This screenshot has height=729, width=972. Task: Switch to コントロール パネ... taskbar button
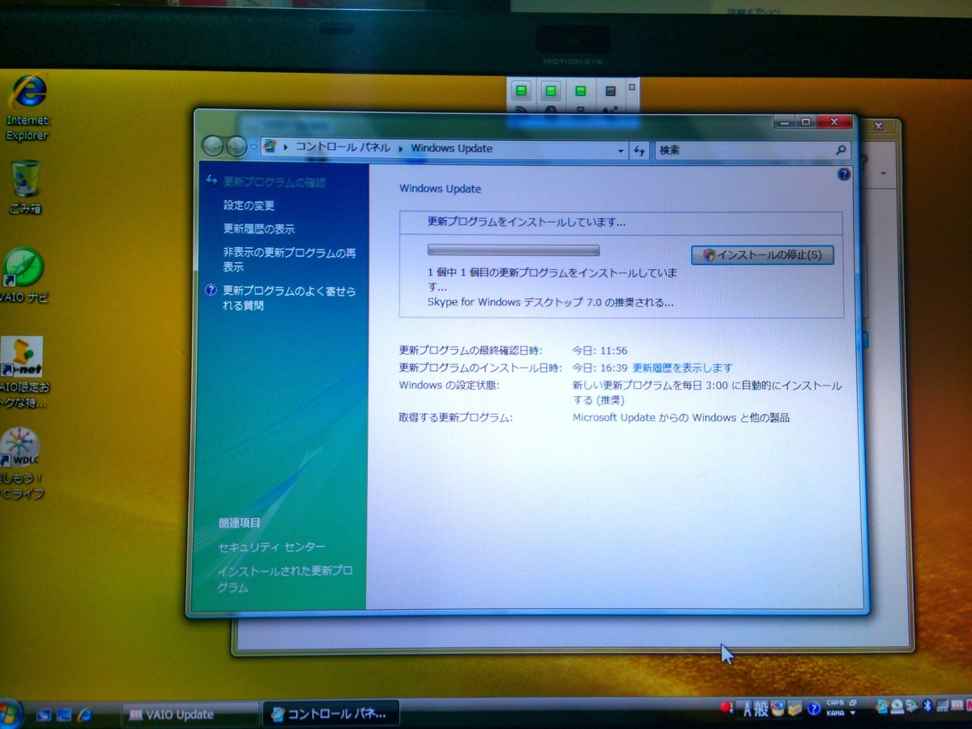330,714
